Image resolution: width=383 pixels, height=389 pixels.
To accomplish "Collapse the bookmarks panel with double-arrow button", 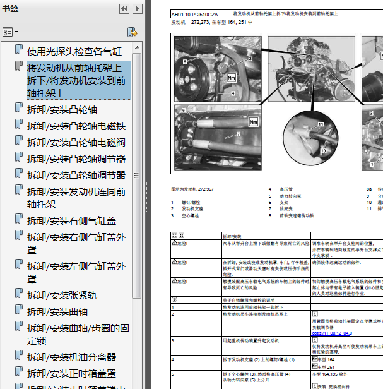I will pyautogui.click(x=124, y=9).
